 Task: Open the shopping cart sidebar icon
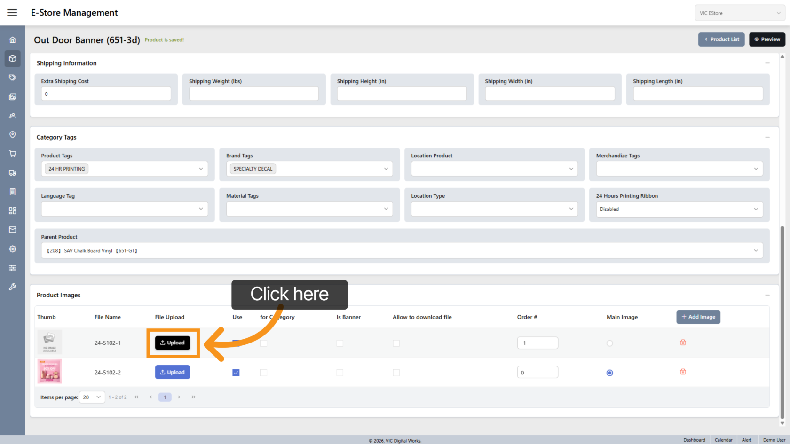pyautogui.click(x=13, y=154)
